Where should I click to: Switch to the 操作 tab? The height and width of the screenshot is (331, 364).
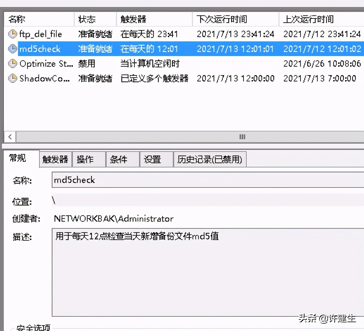click(89, 159)
